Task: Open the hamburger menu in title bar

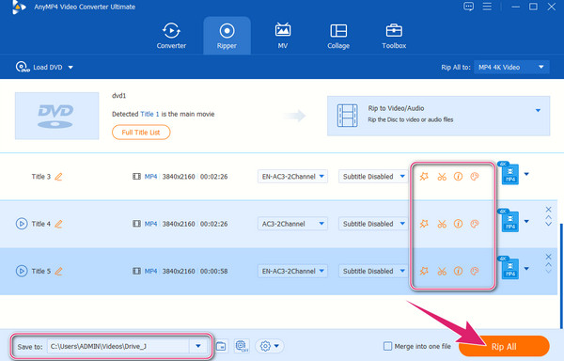Action: (x=487, y=7)
